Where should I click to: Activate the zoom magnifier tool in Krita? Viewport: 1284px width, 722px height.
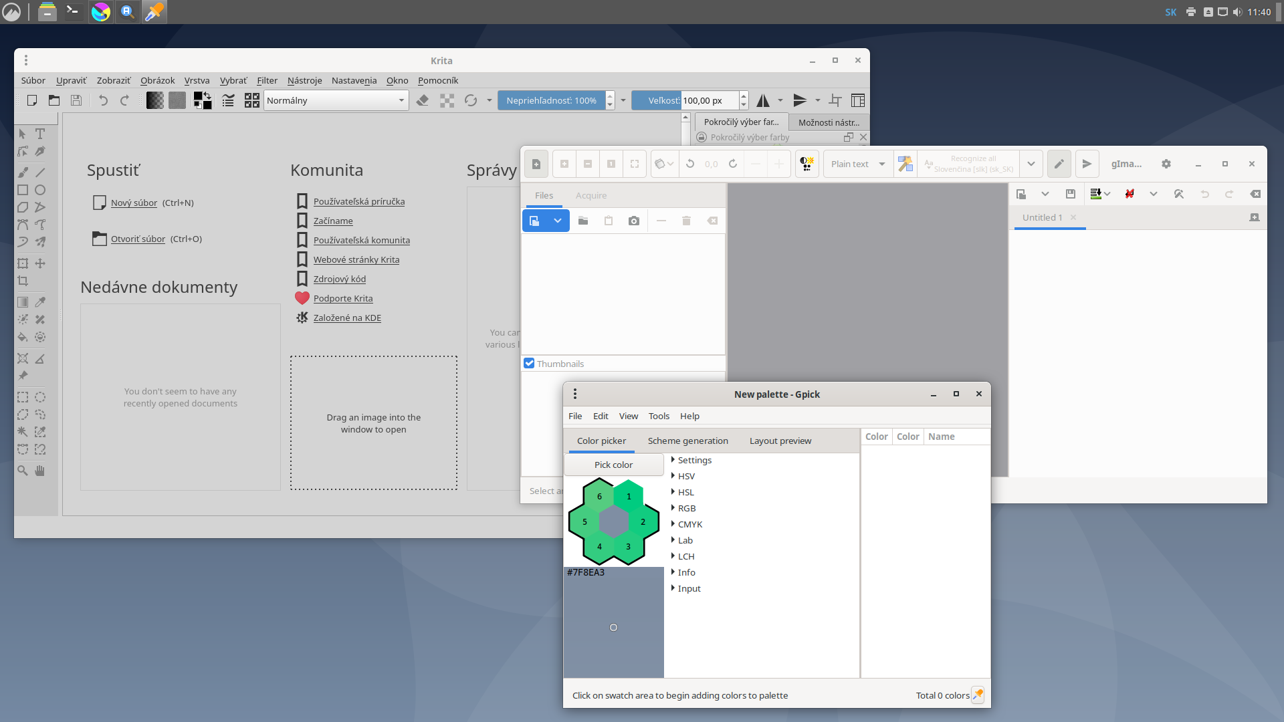(x=23, y=471)
